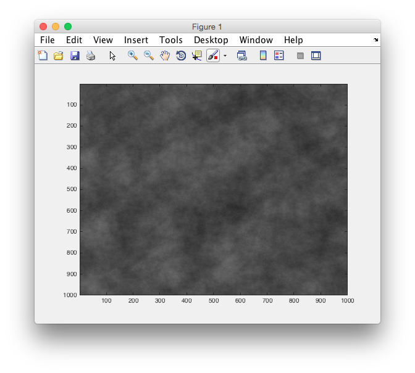Expand the brush color dropdown arrow
The width and height of the screenshot is (415, 373).
(225, 55)
